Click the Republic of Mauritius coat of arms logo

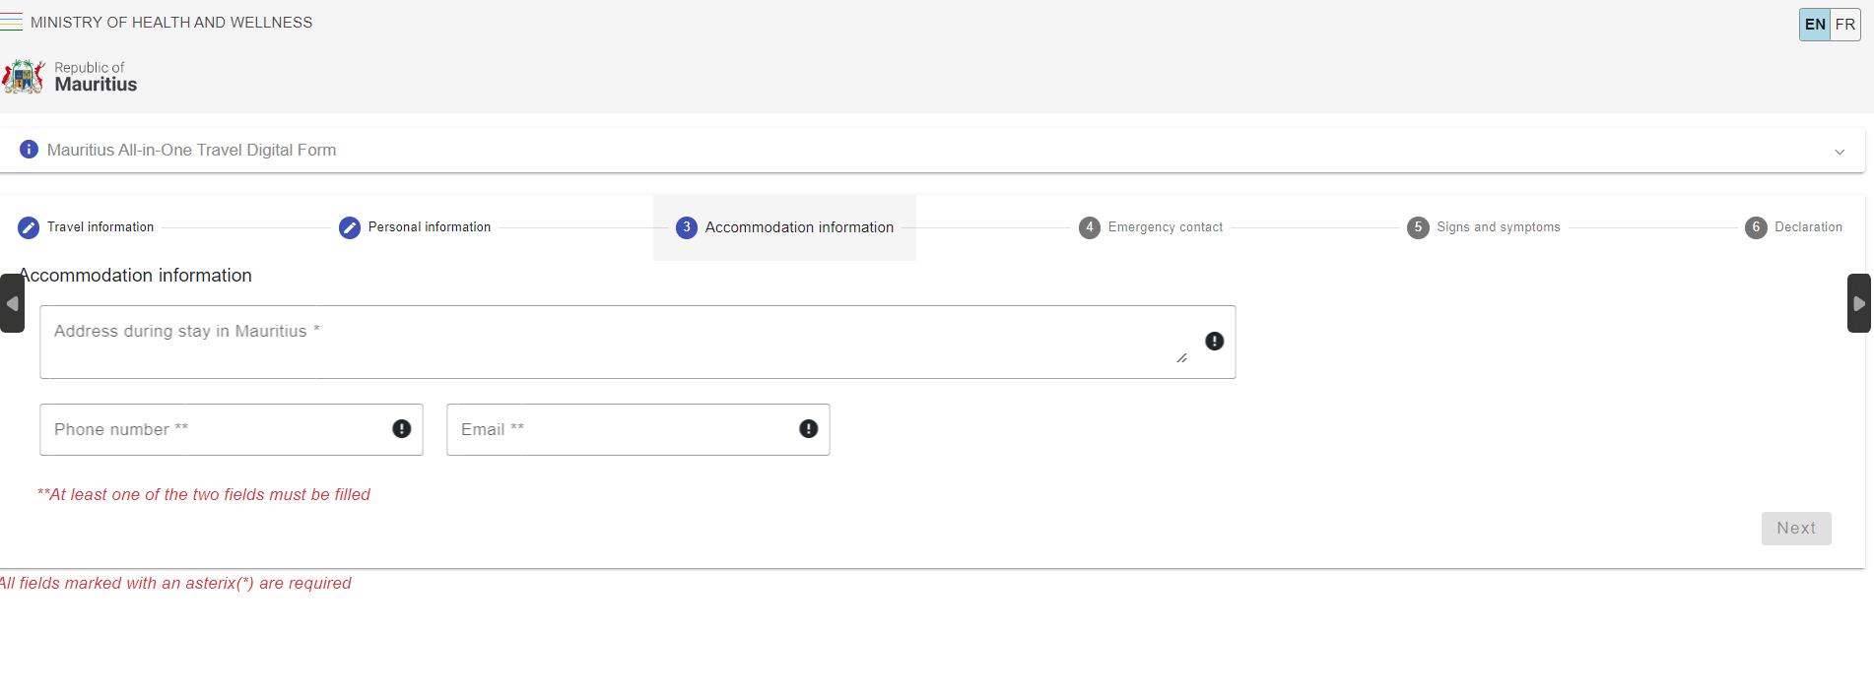coord(24,77)
